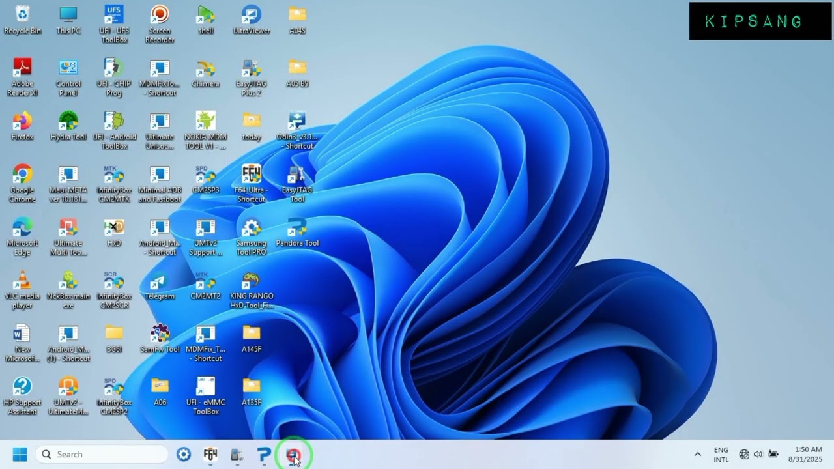Launch Odin3 shortcut on desktop
This screenshot has width=834, height=469.
(x=297, y=130)
